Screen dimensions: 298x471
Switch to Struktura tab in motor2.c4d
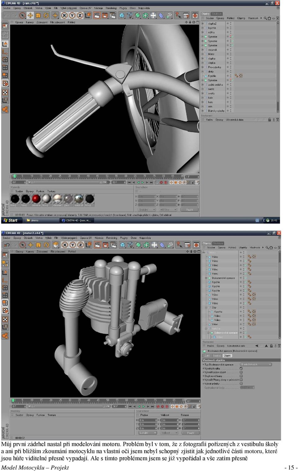click(x=218, y=243)
